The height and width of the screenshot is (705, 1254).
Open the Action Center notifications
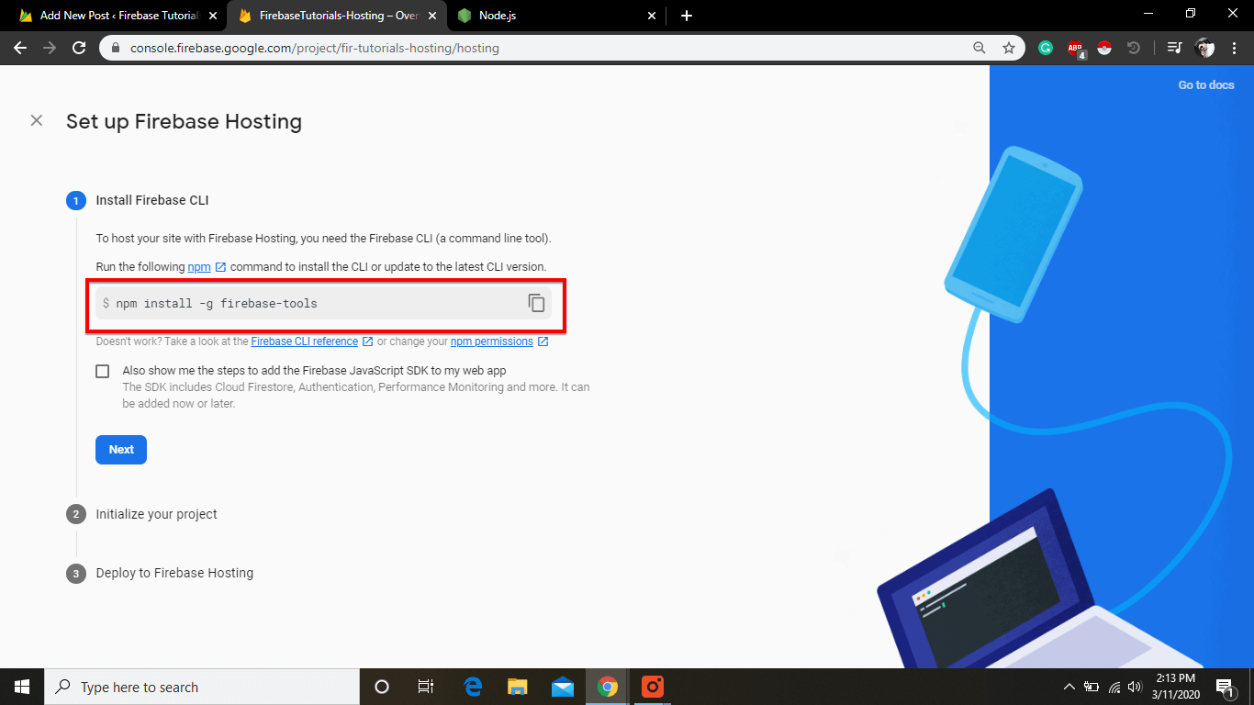[1225, 687]
